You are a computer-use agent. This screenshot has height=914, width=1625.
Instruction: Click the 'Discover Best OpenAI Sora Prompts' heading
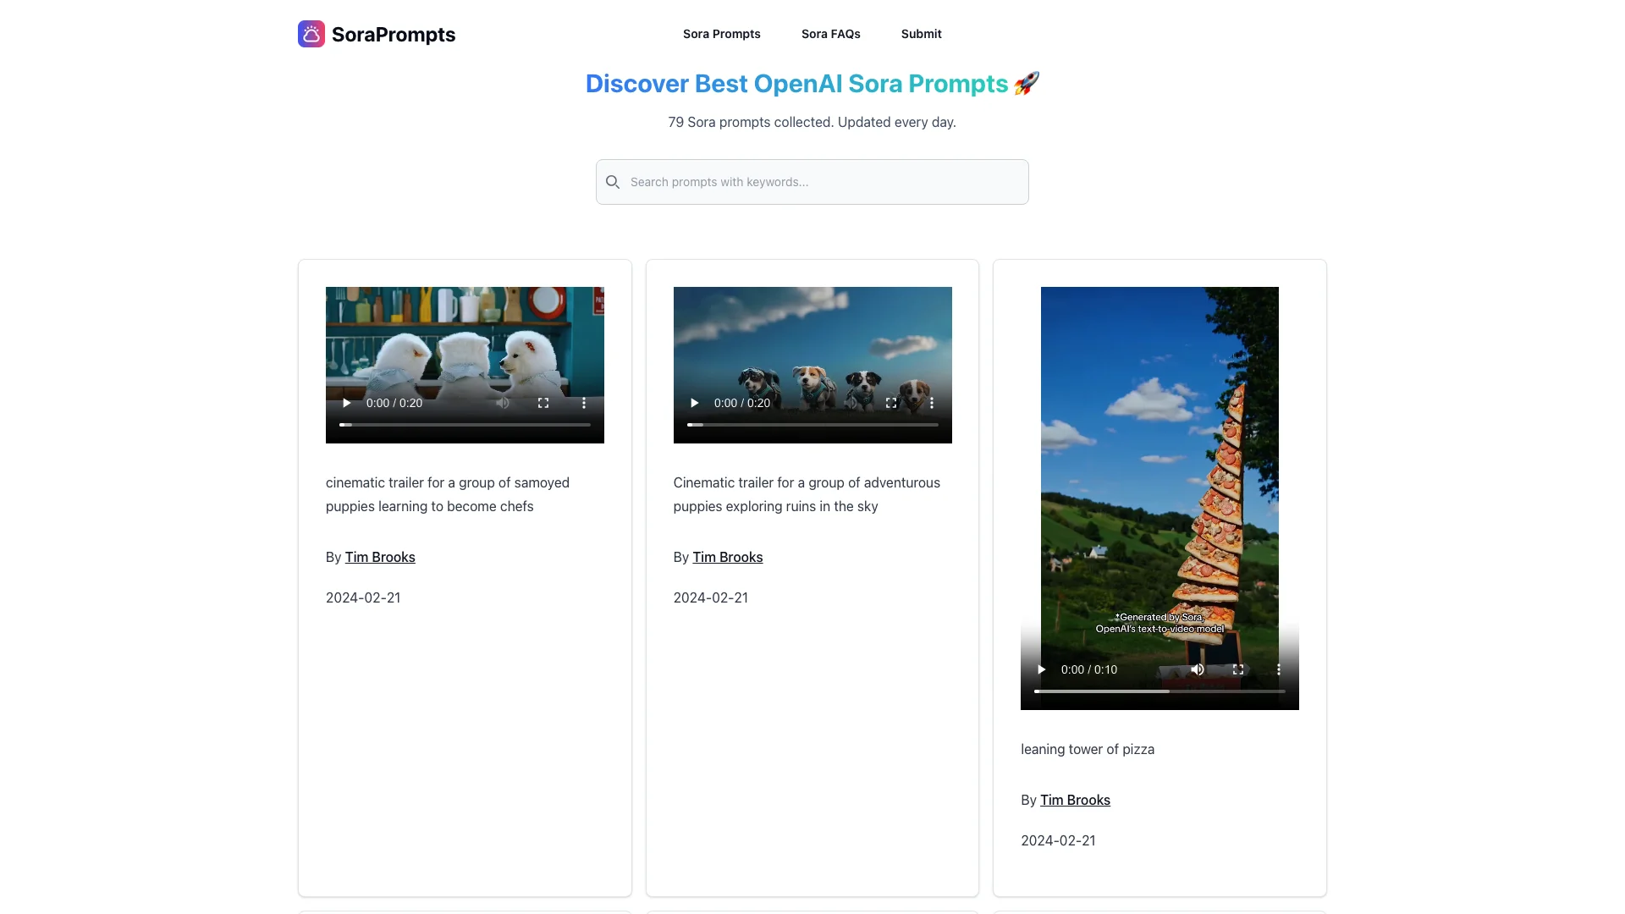812,84
